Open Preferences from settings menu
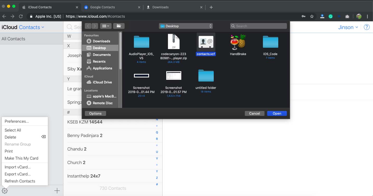 [17, 121]
